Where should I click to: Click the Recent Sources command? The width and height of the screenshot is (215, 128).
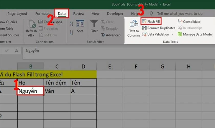point(10,35)
